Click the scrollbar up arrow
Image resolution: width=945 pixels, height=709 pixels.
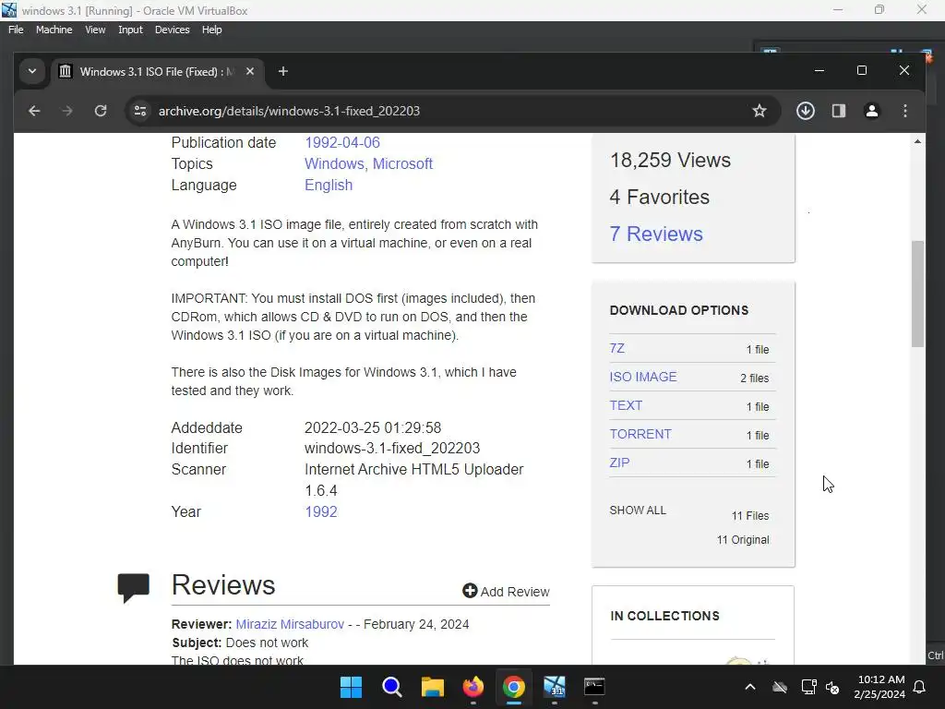(917, 141)
